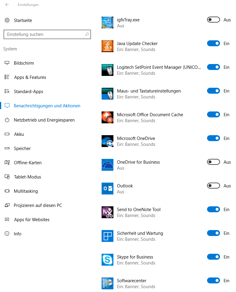Click the igfxTray.exe app icon
This screenshot has width=236, height=292.
108,23
